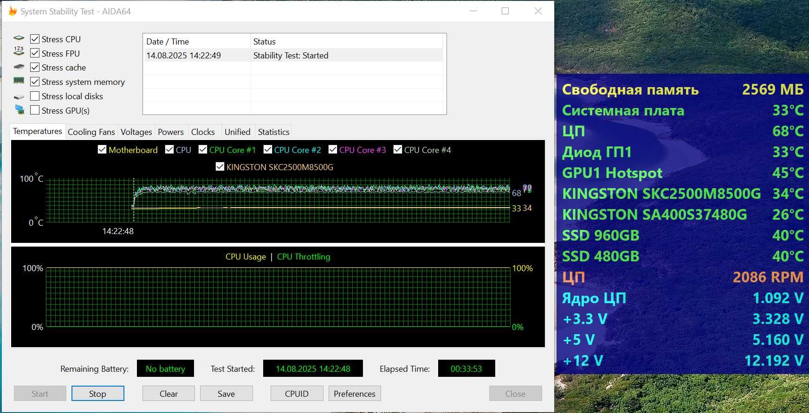This screenshot has height=413, width=809.
Task: Click the Save button
Action: tap(227, 394)
